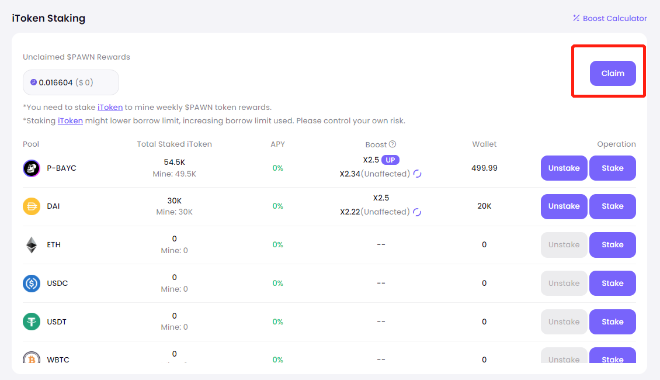This screenshot has height=380, width=660.
Task: Click the unclaimed rewards amount field
Action: tap(71, 82)
